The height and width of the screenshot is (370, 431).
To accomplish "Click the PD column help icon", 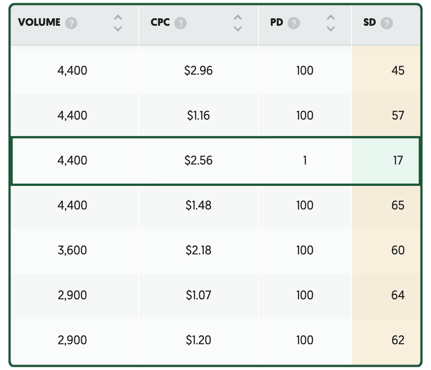I will 294,23.
